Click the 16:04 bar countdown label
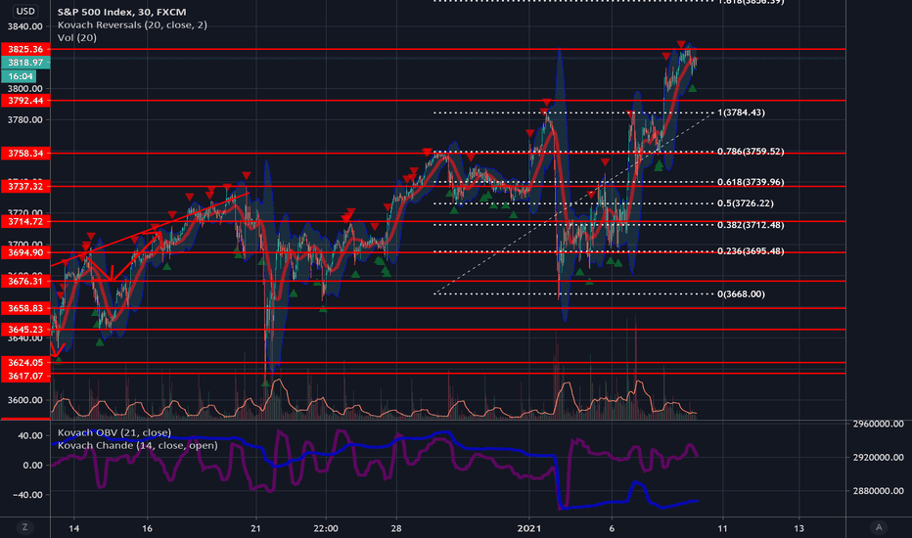The width and height of the screenshot is (912, 538). (x=19, y=76)
